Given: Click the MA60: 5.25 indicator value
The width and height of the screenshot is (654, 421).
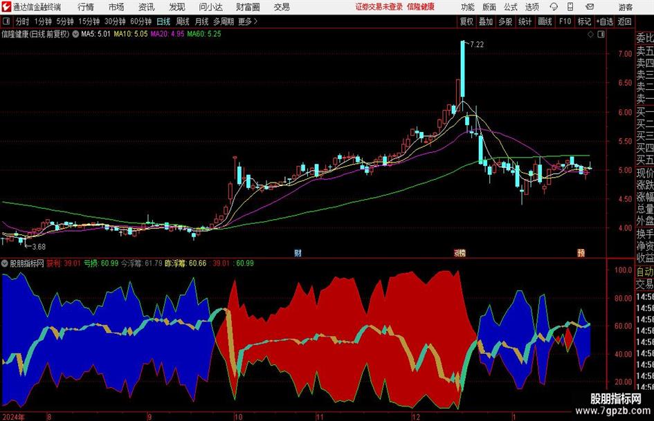Looking at the screenshot, I should 204,34.
